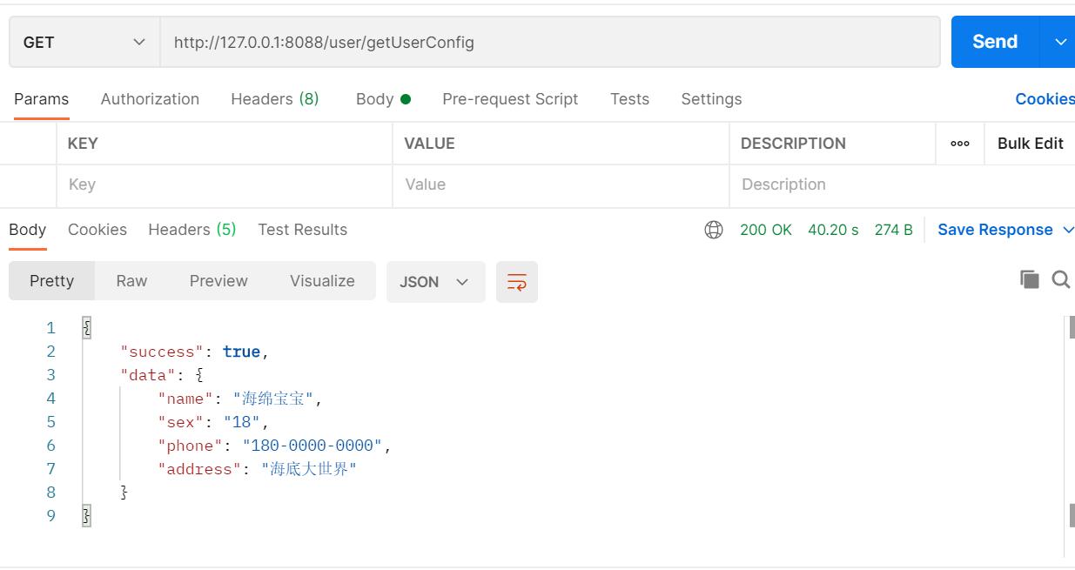Switch to the Raw response view
This screenshot has height=570, width=1075.
(x=131, y=280)
